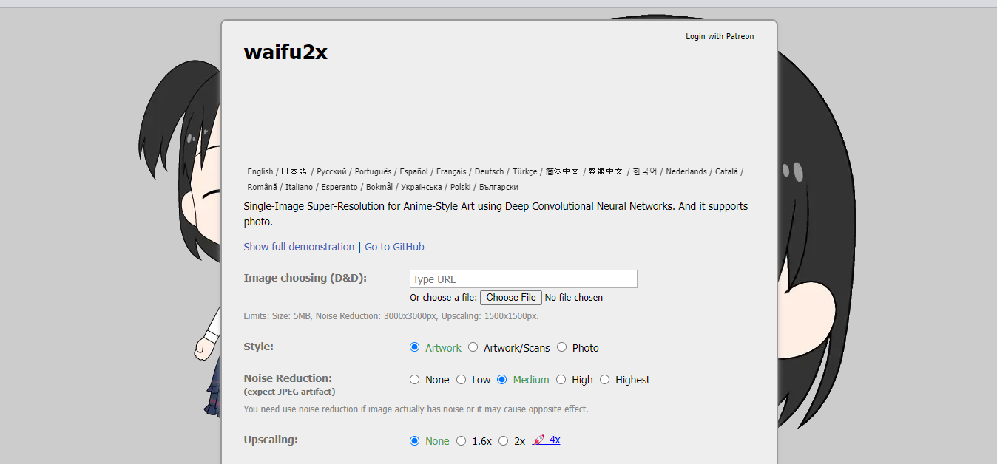The image size is (997, 464).
Task: Set upscaling to None
Action: click(x=414, y=441)
